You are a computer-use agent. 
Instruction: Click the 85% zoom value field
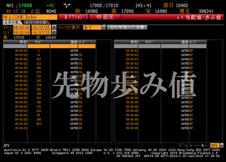coord(215,145)
